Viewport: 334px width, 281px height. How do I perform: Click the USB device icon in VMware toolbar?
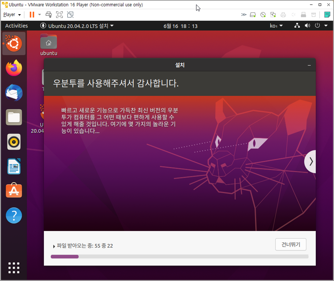(x=303, y=15)
